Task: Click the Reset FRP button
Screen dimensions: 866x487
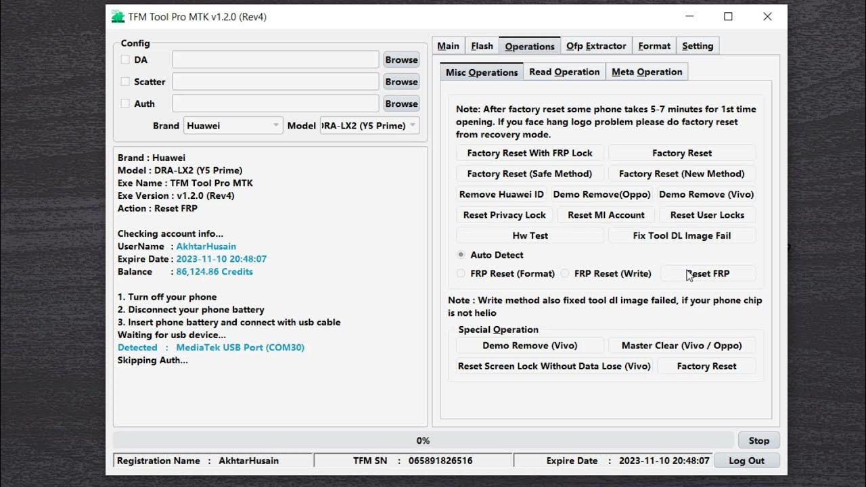Action: [x=708, y=273]
